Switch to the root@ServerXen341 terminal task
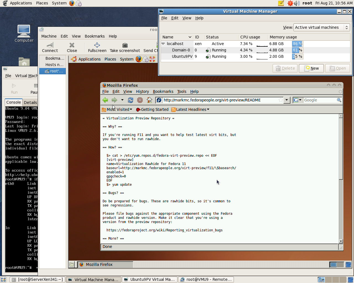This screenshot has height=283, width=354. coord(38,280)
